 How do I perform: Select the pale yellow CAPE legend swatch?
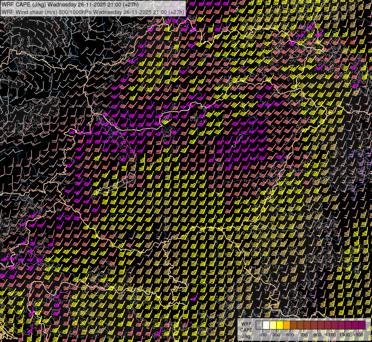(x=273, y=325)
